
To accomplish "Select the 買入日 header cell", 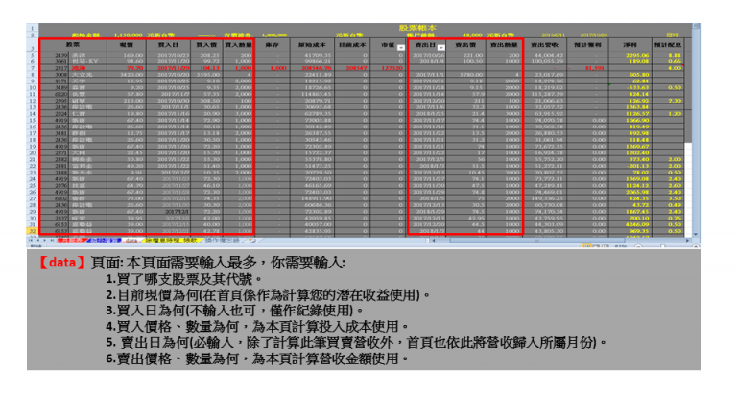I will [168, 45].
